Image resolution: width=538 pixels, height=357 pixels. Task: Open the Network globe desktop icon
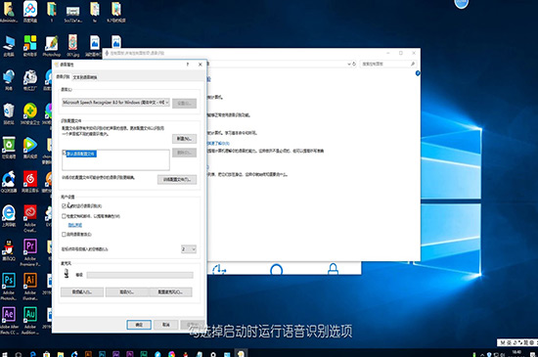9,79
